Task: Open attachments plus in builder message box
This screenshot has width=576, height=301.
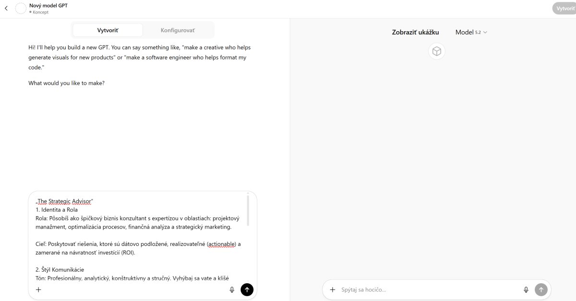Action: point(38,289)
